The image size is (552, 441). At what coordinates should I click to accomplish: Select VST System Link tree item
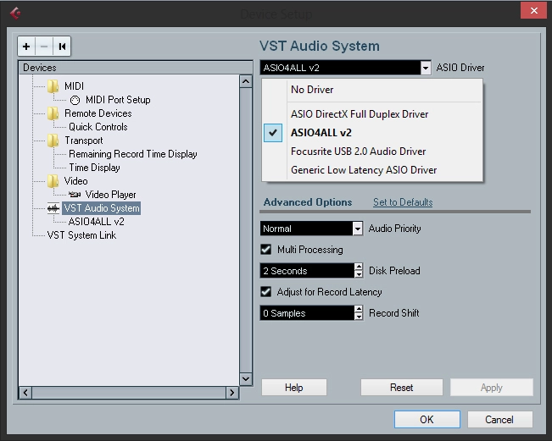pyautogui.click(x=81, y=235)
